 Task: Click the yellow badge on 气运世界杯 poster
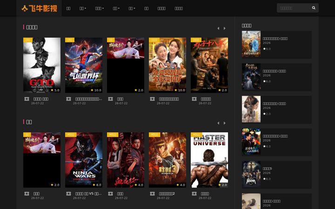(70, 40)
